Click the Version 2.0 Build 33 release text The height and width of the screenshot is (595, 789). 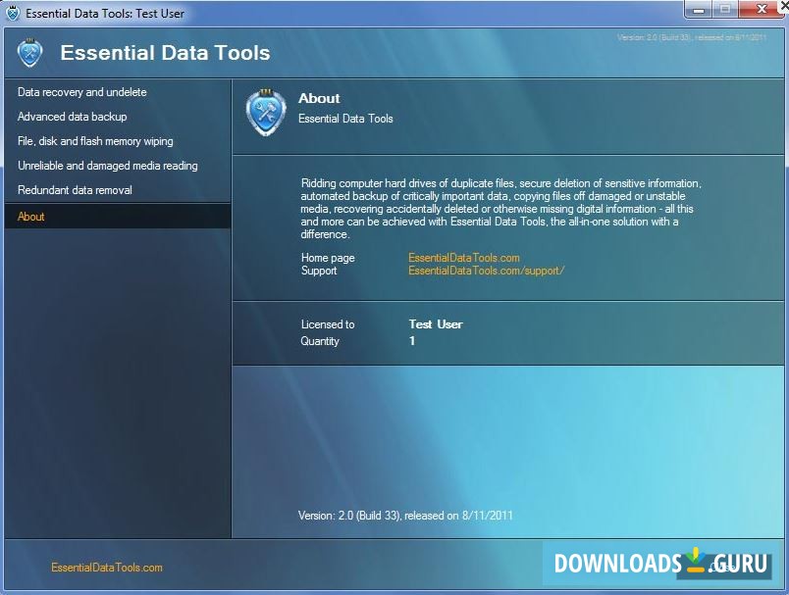[404, 515]
